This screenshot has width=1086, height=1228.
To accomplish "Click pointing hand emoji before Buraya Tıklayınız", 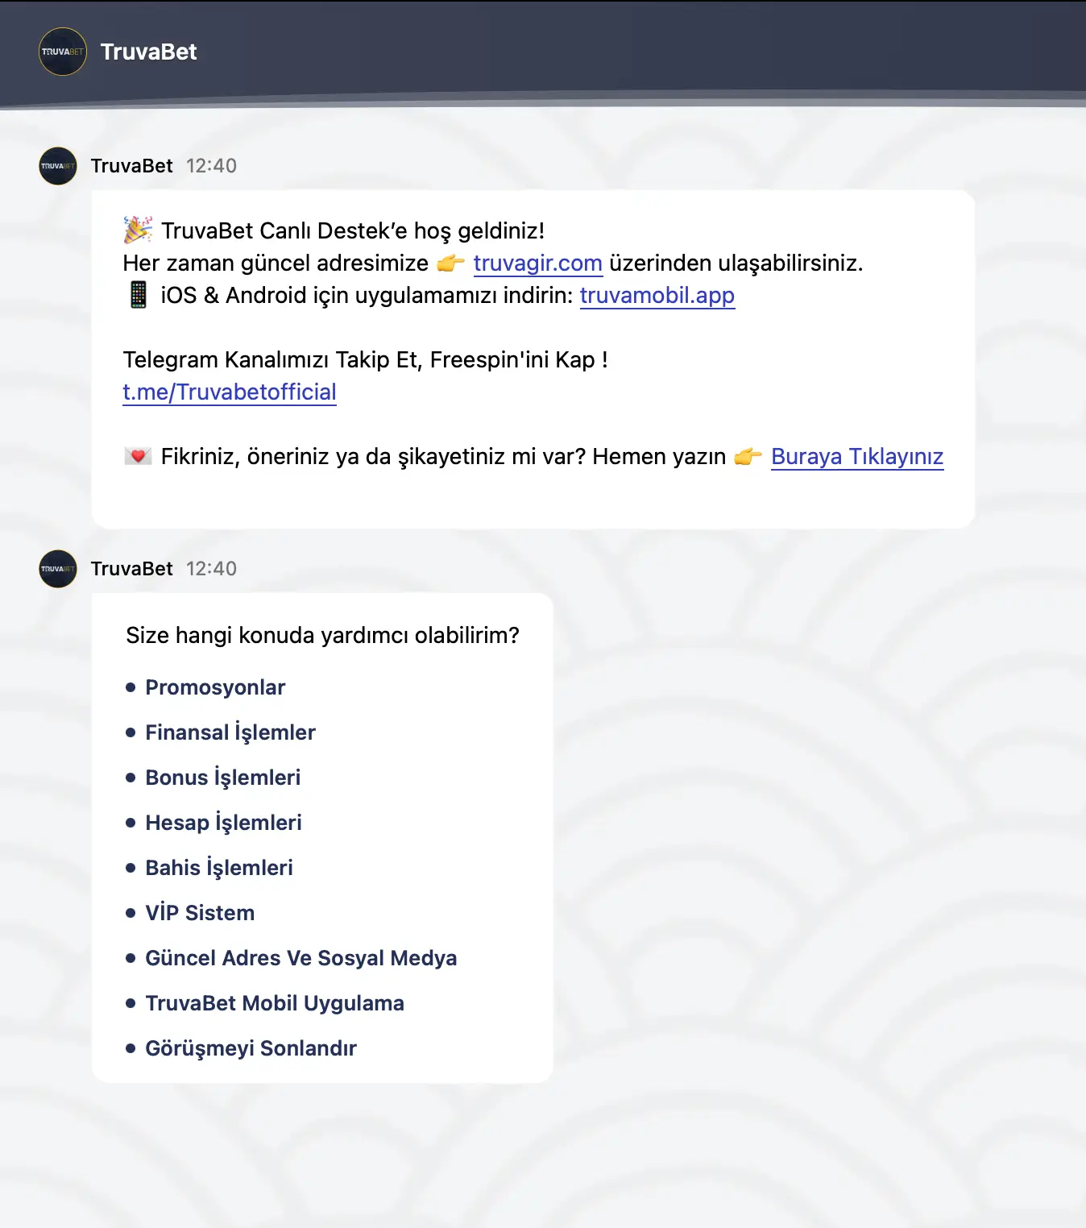I will pos(748,457).
